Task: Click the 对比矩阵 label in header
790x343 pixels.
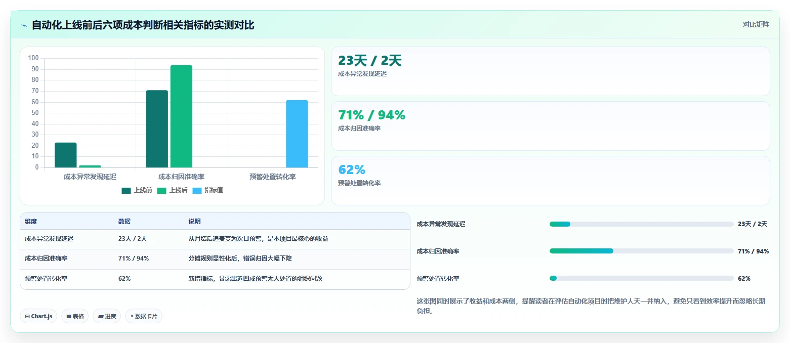Action: click(756, 24)
